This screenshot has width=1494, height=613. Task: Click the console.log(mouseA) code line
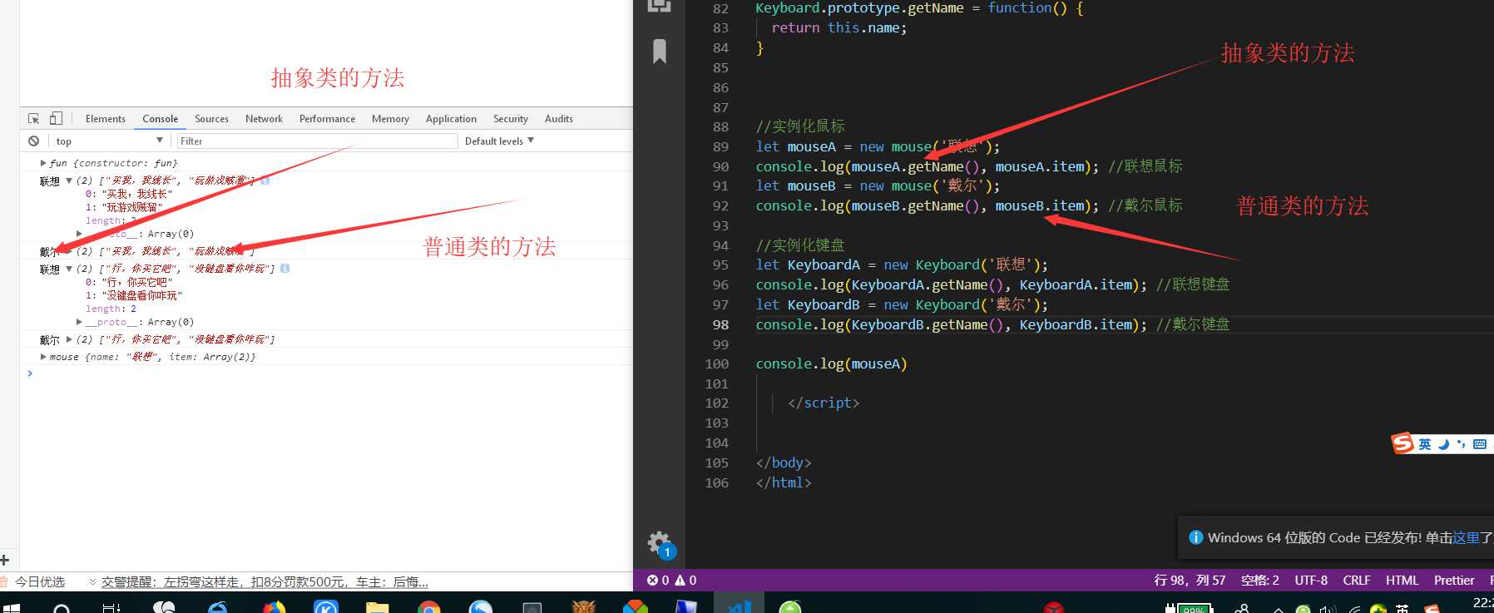tap(831, 363)
